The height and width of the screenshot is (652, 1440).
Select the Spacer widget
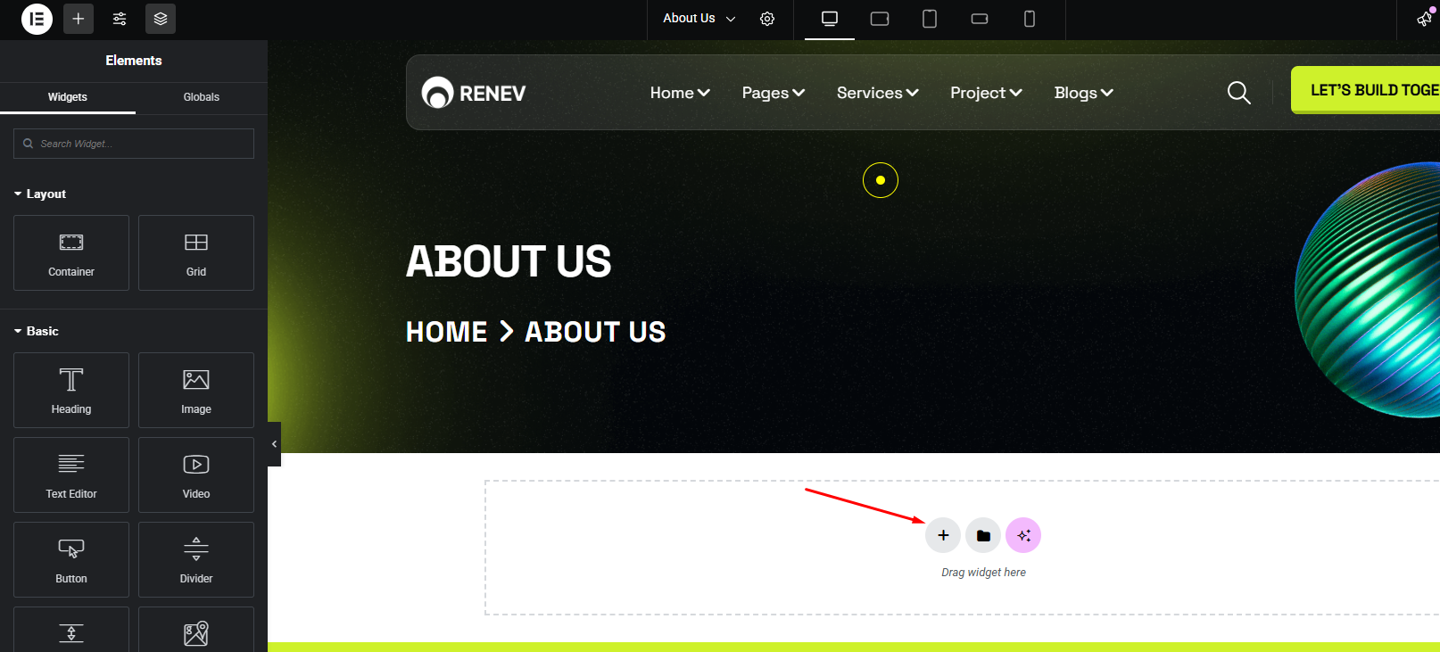click(x=71, y=630)
